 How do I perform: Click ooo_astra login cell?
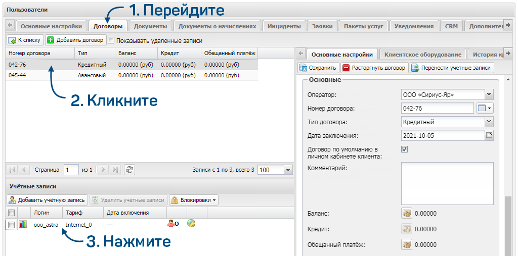(x=46, y=225)
